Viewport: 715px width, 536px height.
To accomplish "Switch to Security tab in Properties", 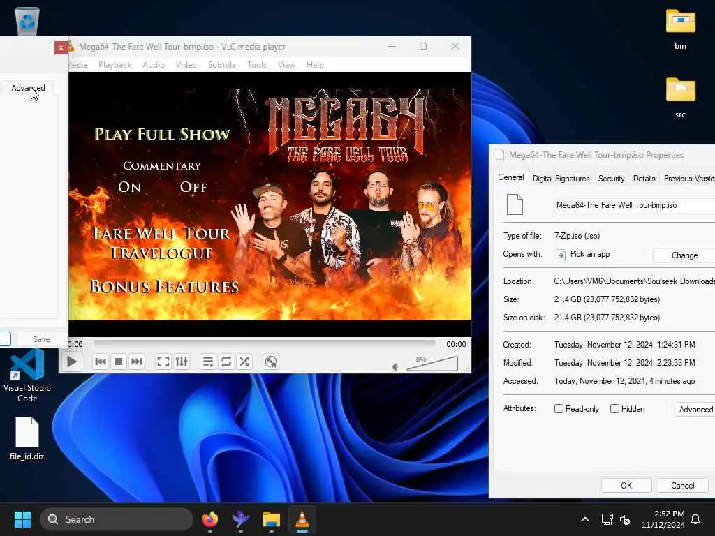I will coord(611,179).
